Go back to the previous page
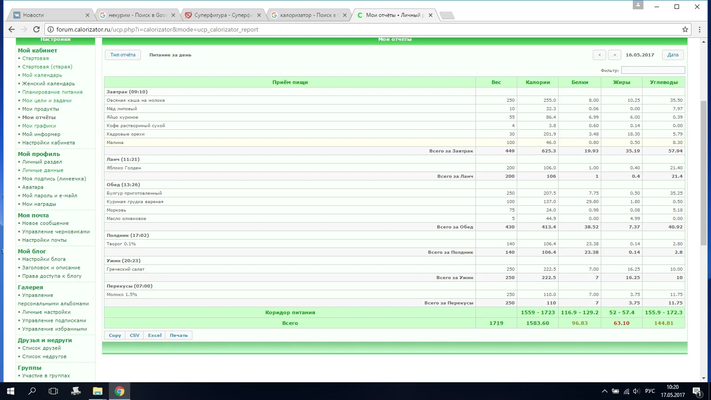The image size is (711, 400). [12, 29]
